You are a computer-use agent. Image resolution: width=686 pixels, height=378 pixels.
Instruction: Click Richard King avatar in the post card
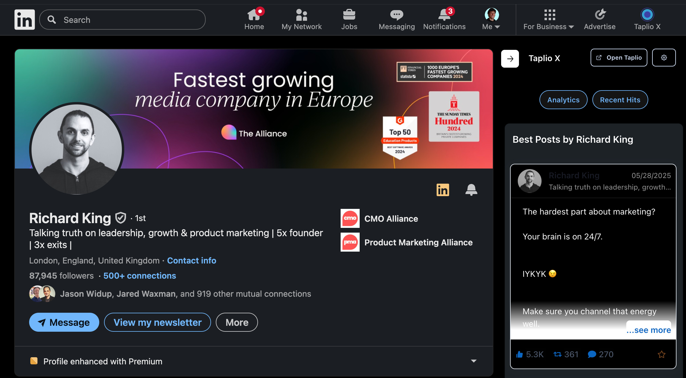(x=530, y=181)
